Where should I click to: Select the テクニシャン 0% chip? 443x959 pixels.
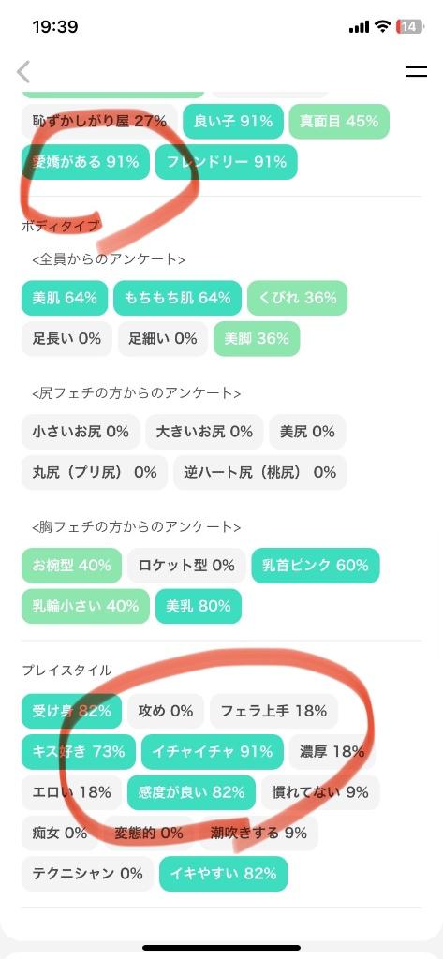[x=87, y=874]
